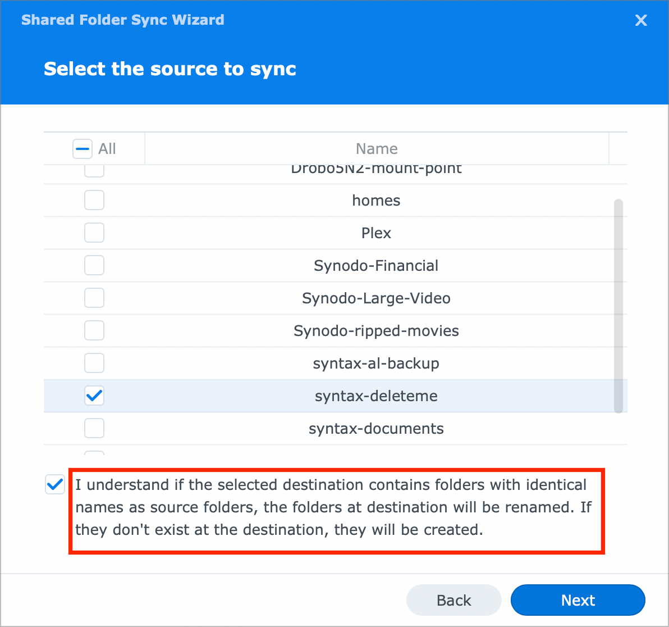Screen dimensions: 669x627
Task: Uncheck the syntax-deleteme checkbox
Action: tap(94, 396)
